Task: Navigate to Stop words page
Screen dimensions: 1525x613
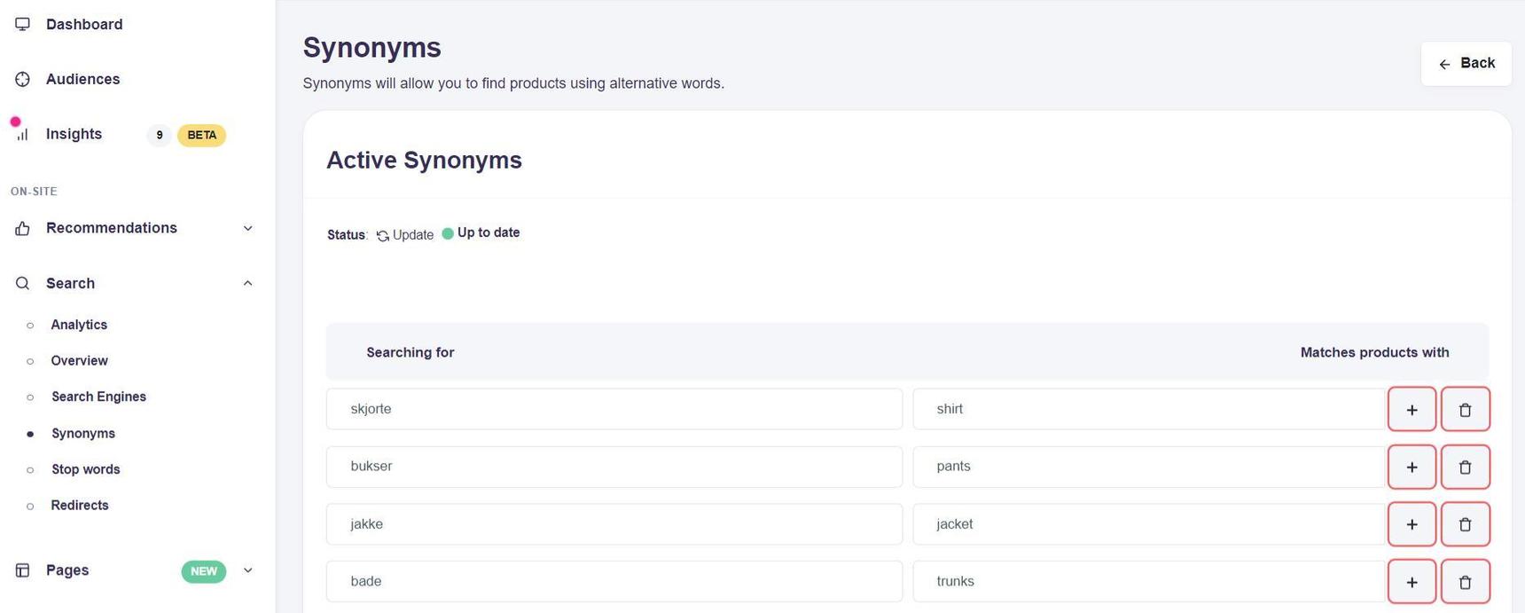Action: point(85,469)
